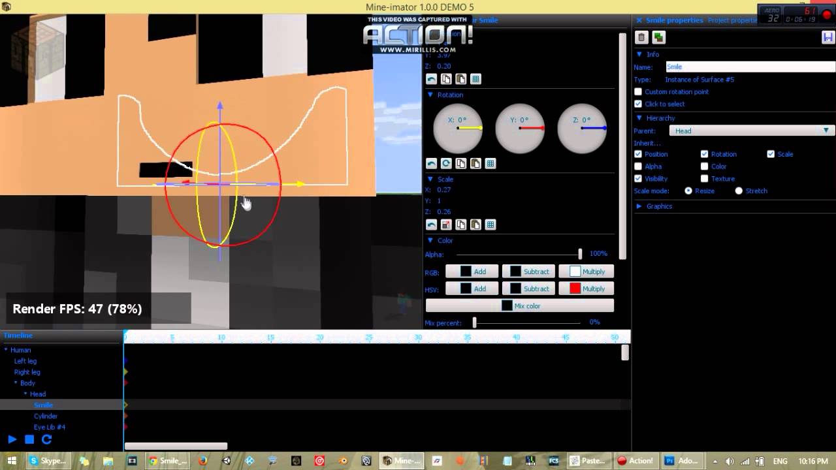Click the Alpha slider handle
The height and width of the screenshot is (470, 836).
pyautogui.click(x=579, y=254)
